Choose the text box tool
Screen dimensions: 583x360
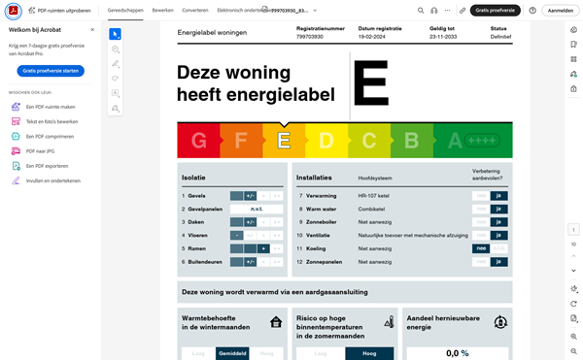click(x=116, y=93)
